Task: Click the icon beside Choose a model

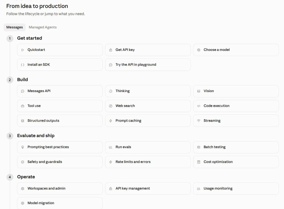Action: tap(199, 50)
